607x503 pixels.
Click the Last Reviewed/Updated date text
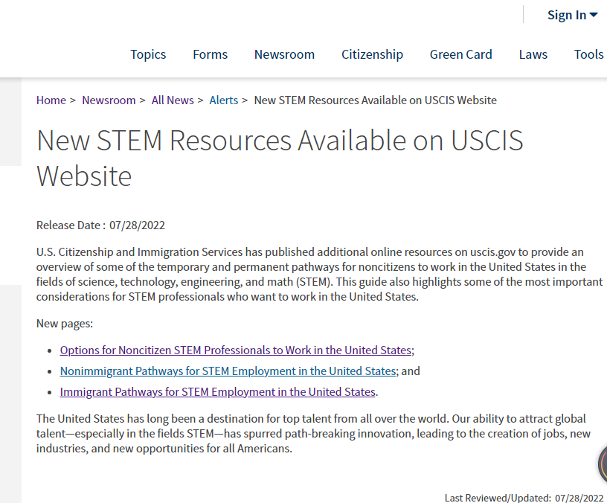click(x=524, y=498)
